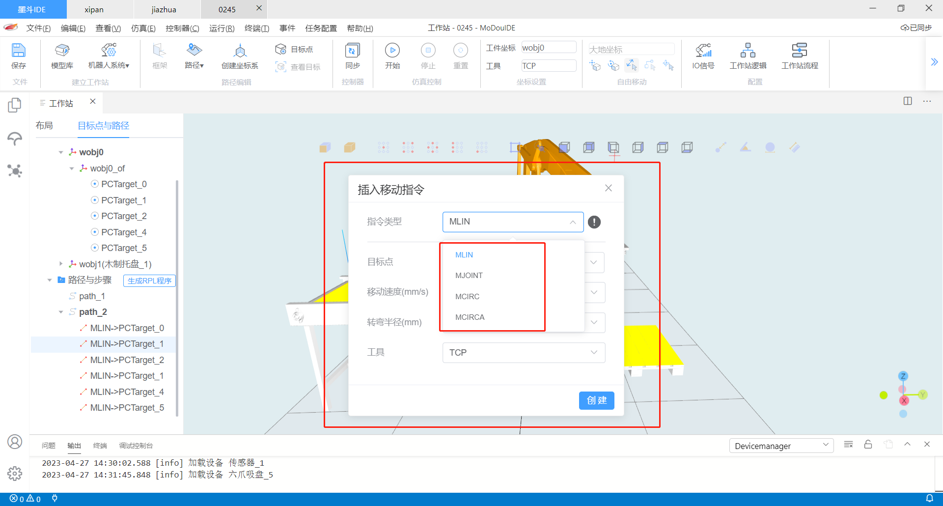The image size is (943, 506).
Task: Select MJOINT from the instruction type list
Action: (469, 276)
